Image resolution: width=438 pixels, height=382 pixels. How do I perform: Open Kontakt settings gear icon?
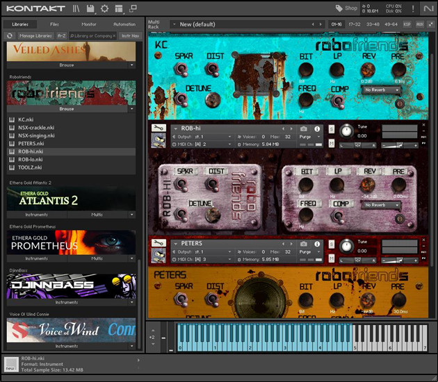[x=104, y=9]
